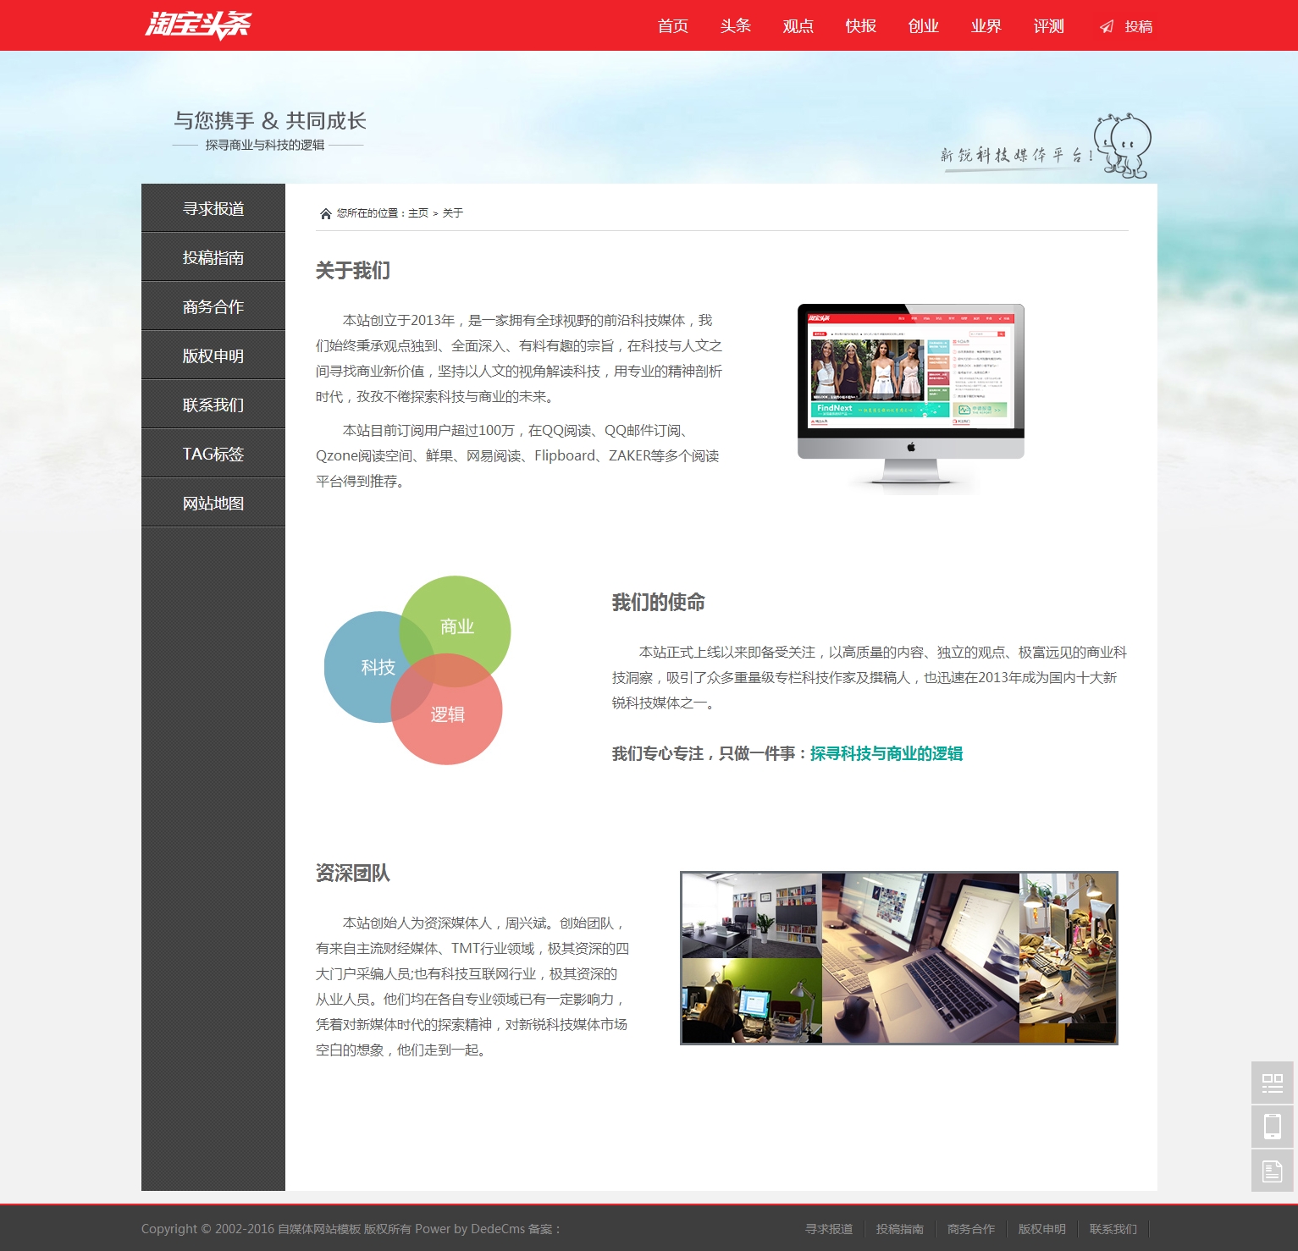Click 探寻科技与商业的逻辑 teal link

pyautogui.click(x=886, y=753)
